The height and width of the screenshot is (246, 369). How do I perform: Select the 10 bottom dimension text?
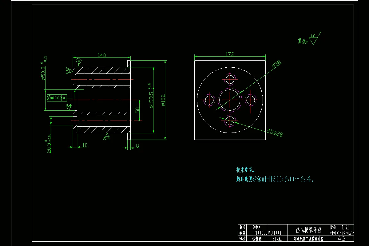click(85, 145)
